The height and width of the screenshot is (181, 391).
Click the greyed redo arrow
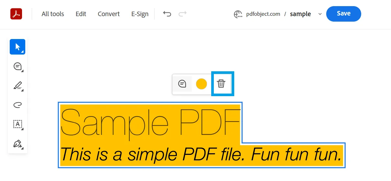[x=183, y=14]
